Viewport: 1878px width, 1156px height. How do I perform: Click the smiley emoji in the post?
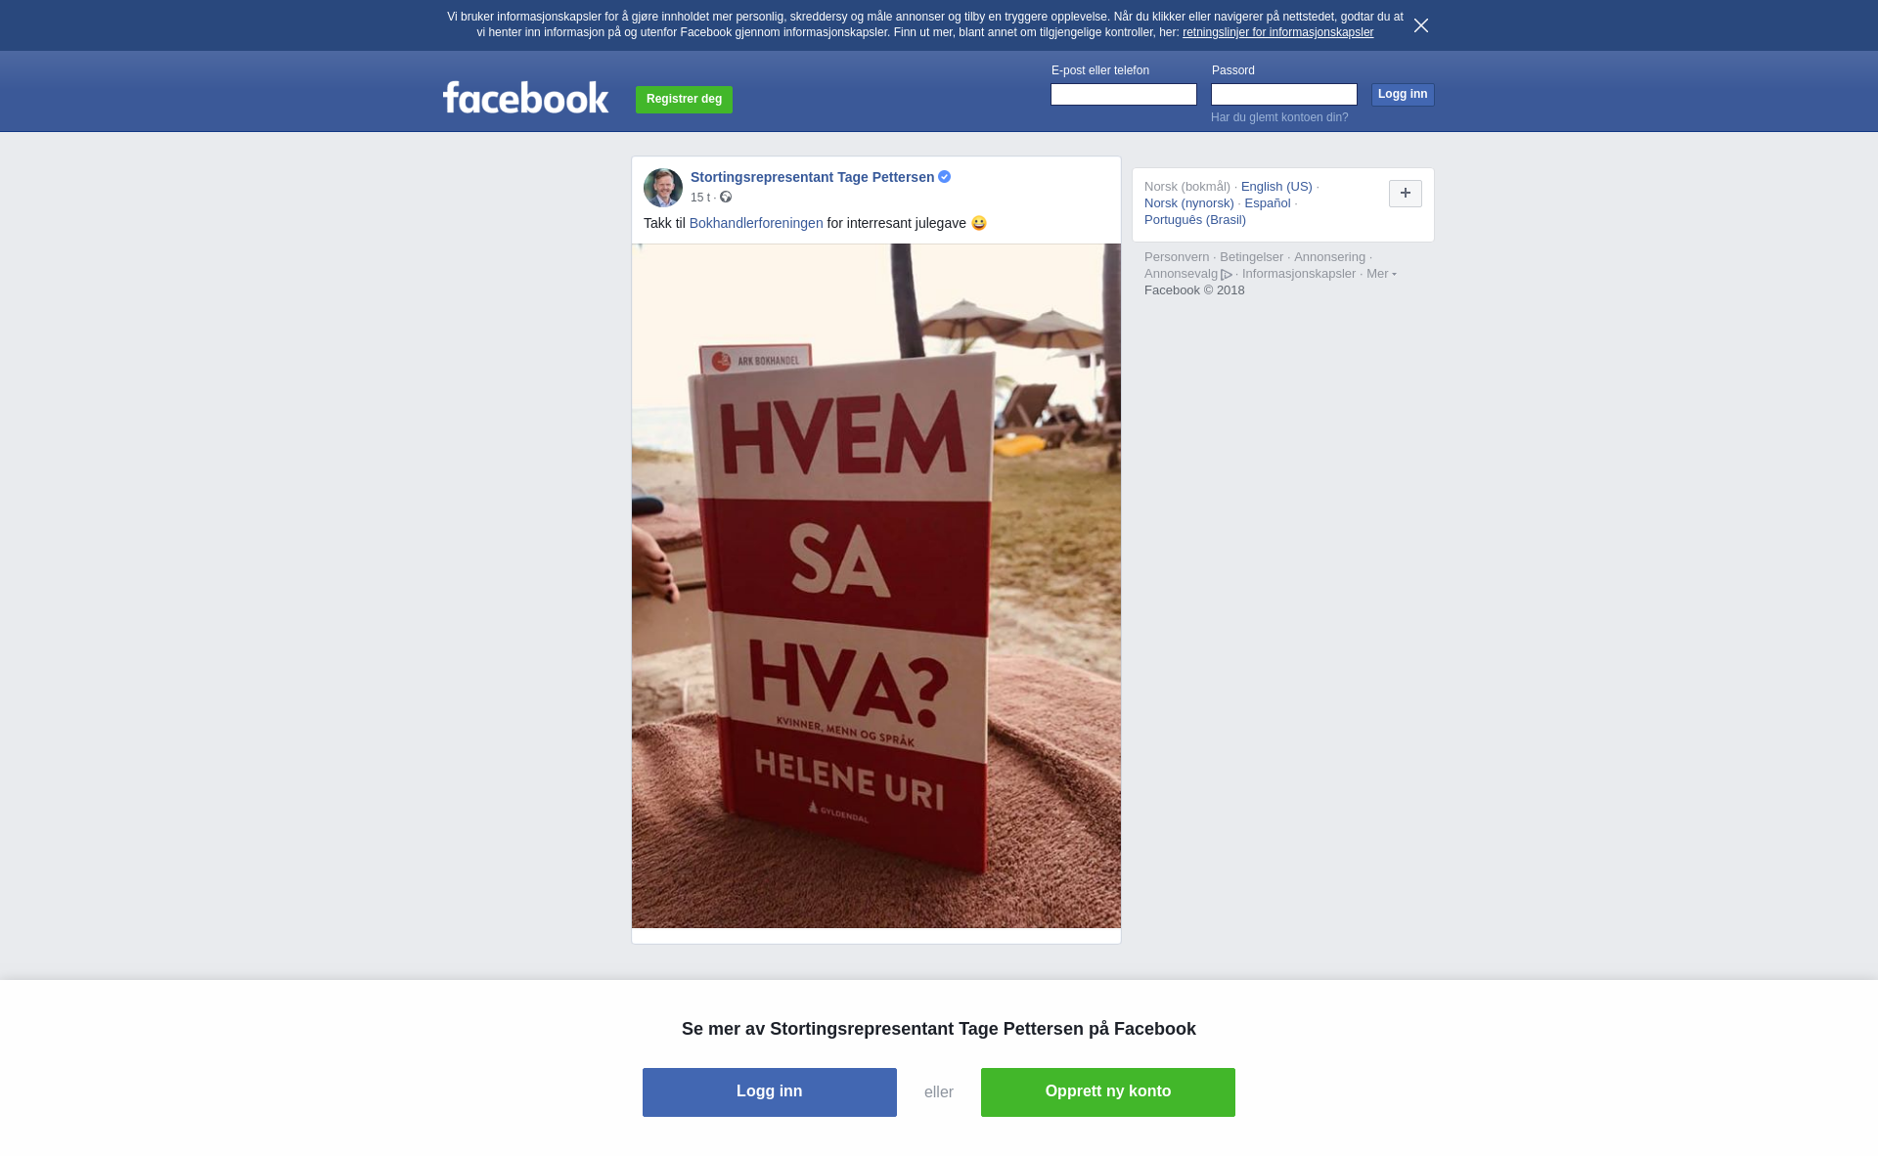[979, 223]
